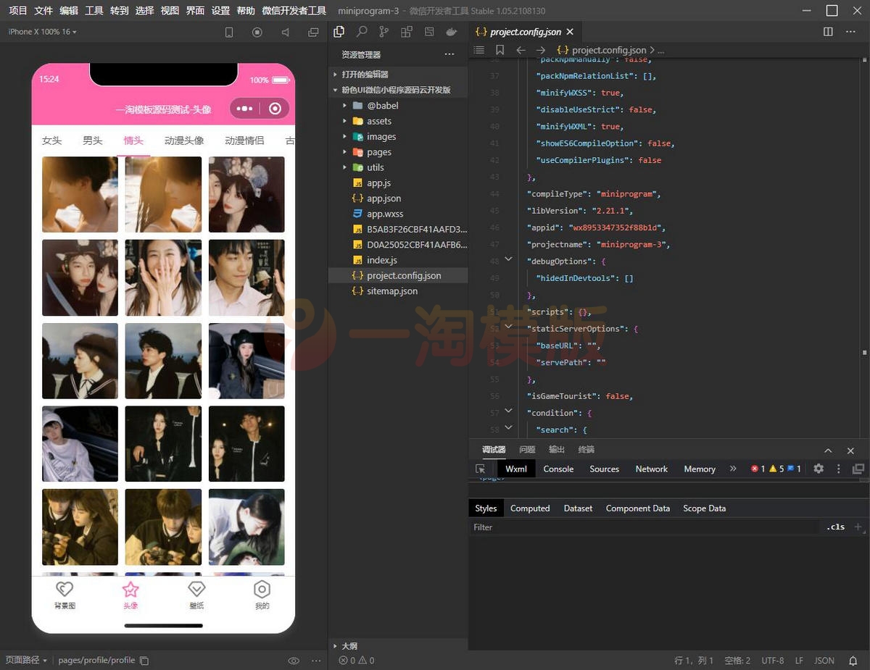Switch to the Console tab in debugger
This screenshot has width=870, height=670.
(558, 469)
